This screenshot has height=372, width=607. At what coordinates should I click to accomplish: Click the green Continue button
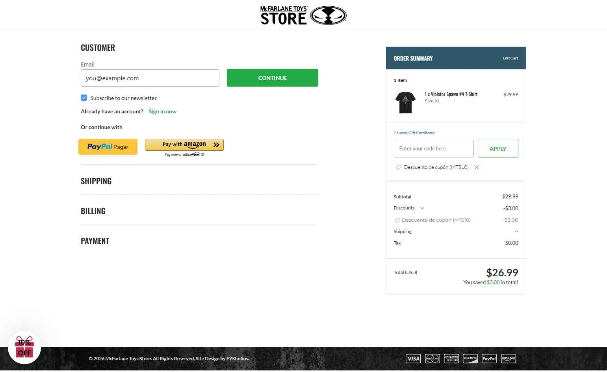273,78
